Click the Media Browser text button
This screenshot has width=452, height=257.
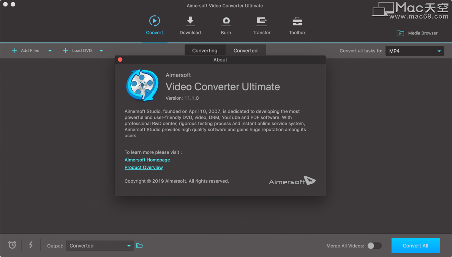423,33
